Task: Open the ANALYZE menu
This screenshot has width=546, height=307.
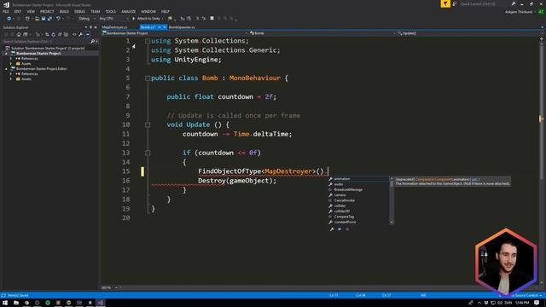Action: [x=129, y=11]
